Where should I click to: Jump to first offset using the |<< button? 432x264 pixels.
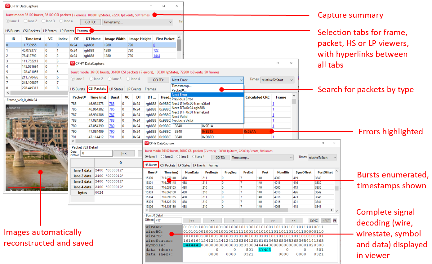192,220
